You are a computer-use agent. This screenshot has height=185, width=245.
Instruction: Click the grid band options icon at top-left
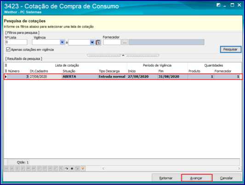tap(6, 65)
